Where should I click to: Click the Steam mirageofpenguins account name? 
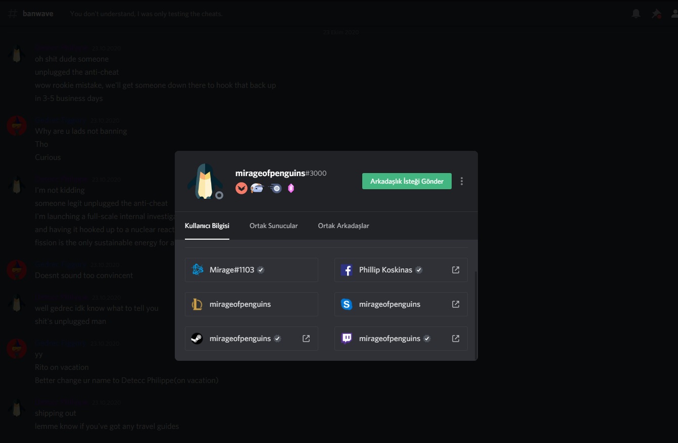pos(240,339)
